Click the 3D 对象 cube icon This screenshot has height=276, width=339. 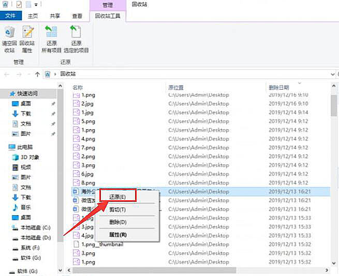click(x=15, y=157)
